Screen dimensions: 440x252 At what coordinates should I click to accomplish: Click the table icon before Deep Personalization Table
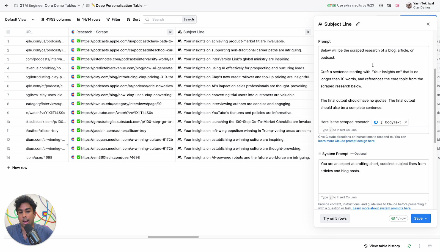pyautogui.click(x=88, y=5)
